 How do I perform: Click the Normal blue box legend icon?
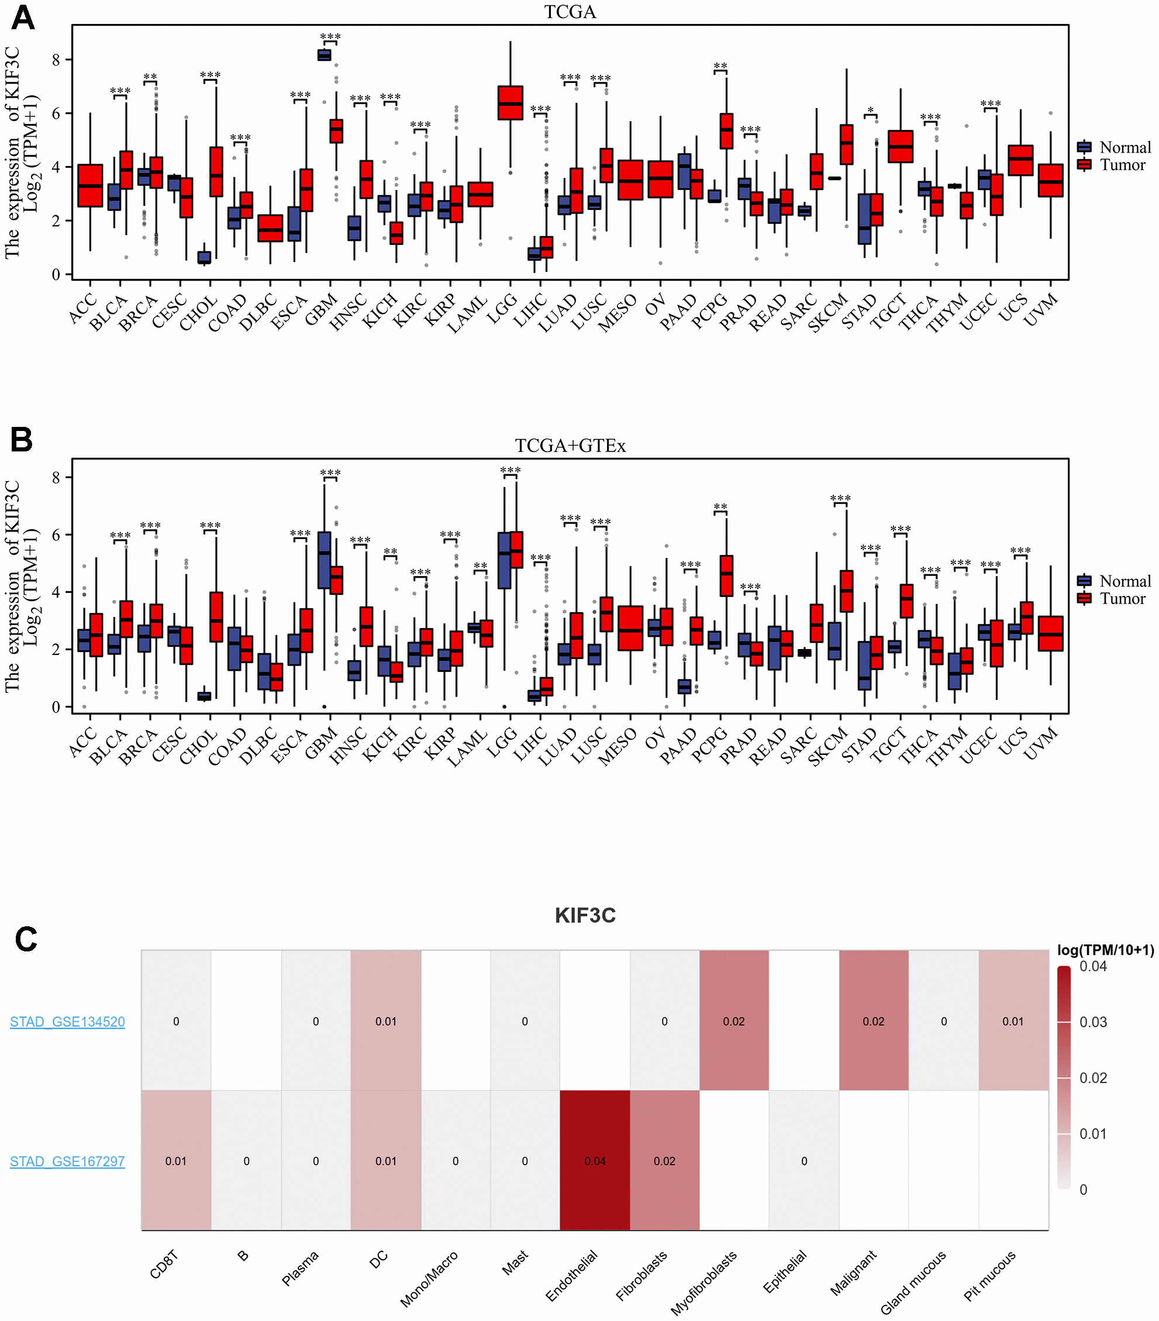click(1086, 140)
